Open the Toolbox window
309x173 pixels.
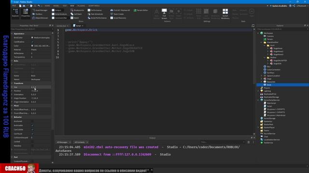[x=37, y=14]
